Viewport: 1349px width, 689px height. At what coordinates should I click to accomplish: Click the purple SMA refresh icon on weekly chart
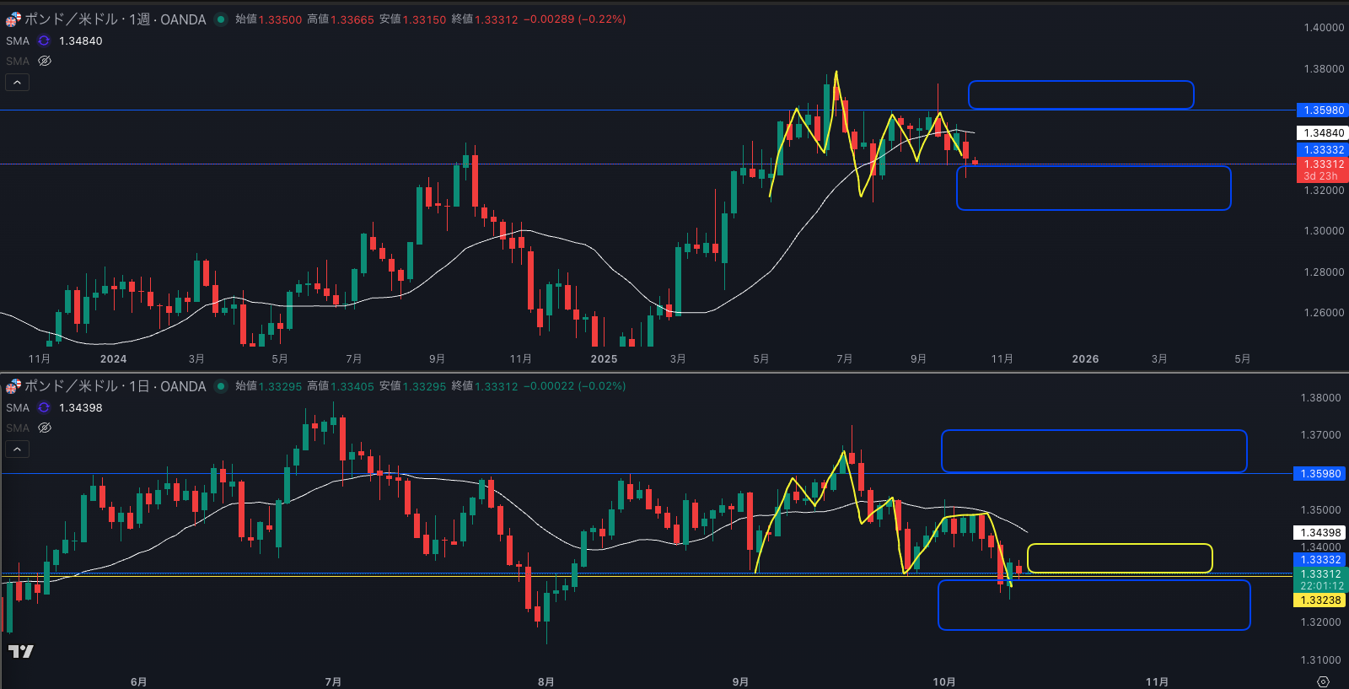click(x=44, y=40)
